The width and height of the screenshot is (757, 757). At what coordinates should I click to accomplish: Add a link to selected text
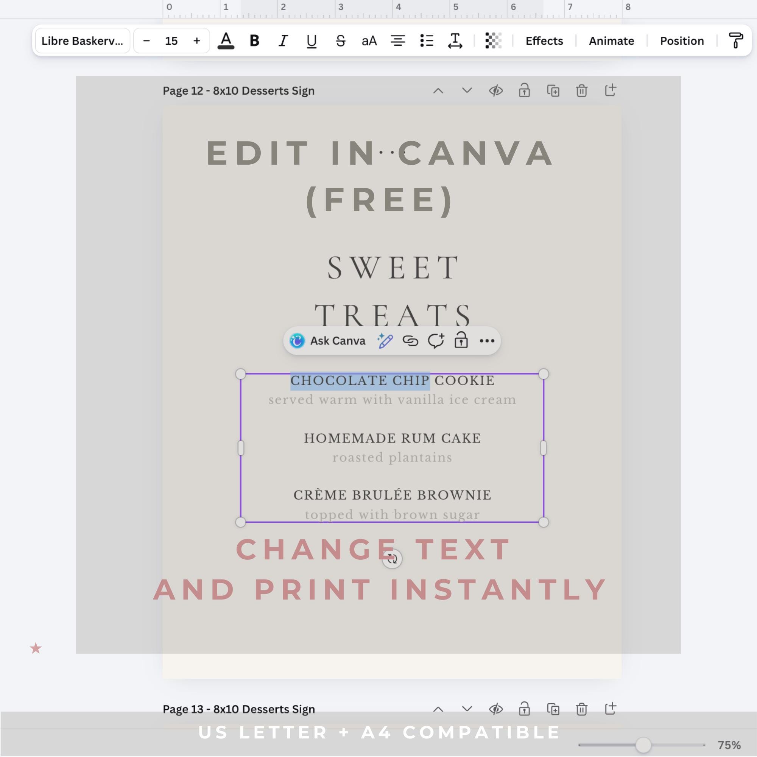pos(410,341)
